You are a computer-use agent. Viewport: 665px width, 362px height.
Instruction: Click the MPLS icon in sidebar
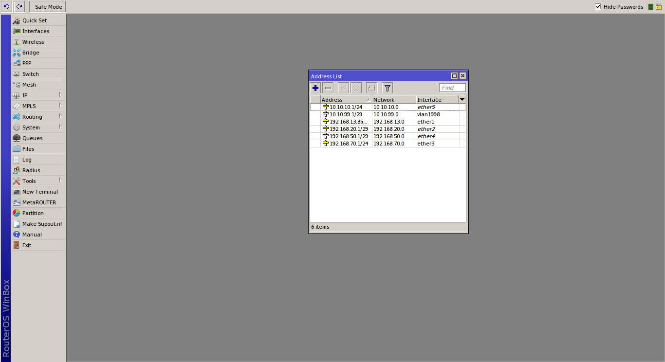point(17,106)
